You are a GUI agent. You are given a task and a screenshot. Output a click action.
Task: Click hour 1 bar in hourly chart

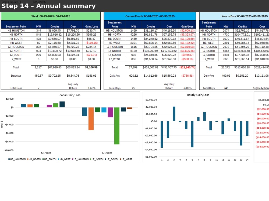(162, 134)
